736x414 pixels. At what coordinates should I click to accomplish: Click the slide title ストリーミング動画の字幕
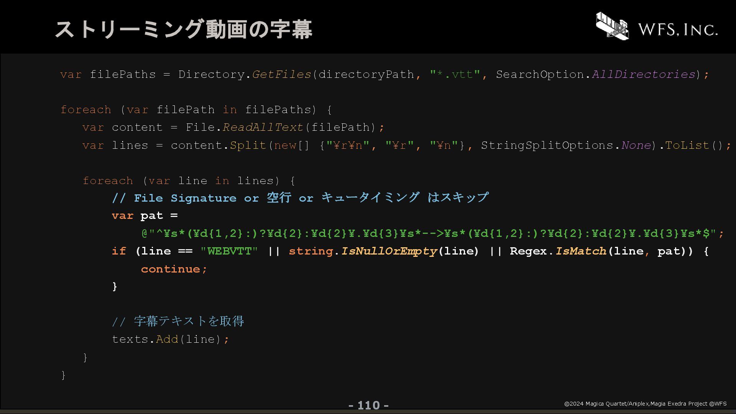(x=184, y=30)
